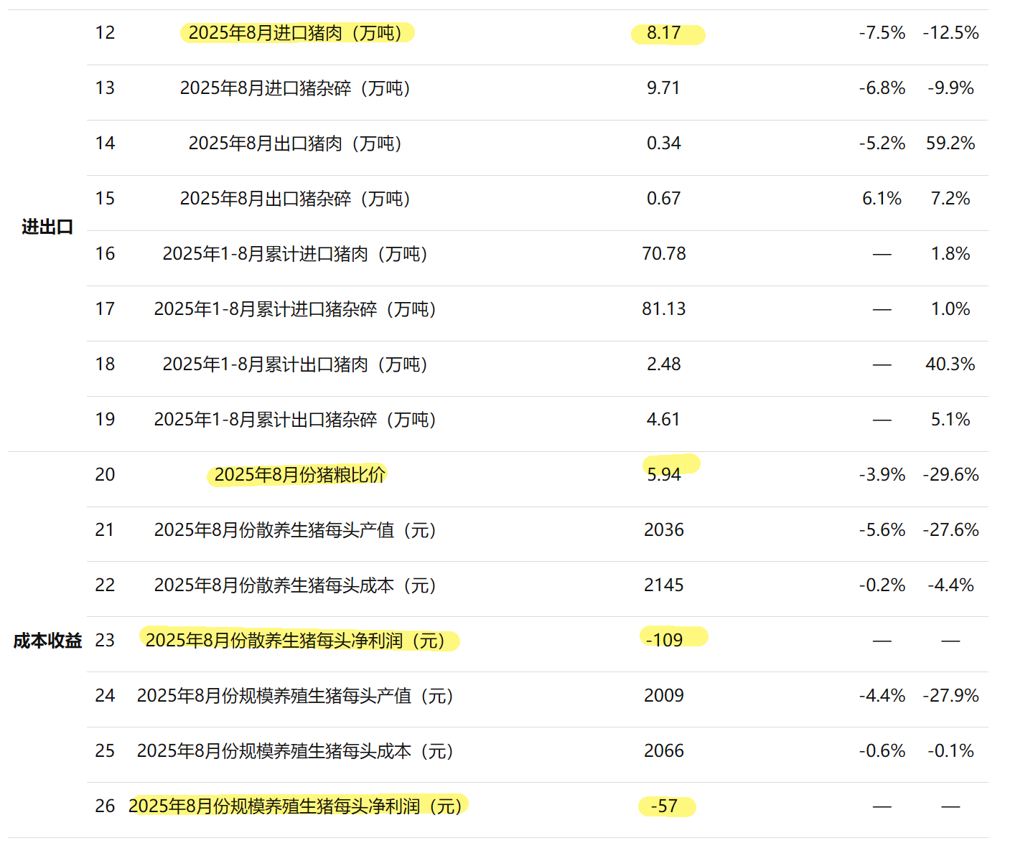Click the value 9.71 in row 13
The height and width of the screenshot is (848, 1033).
click(x=663, y=88)
